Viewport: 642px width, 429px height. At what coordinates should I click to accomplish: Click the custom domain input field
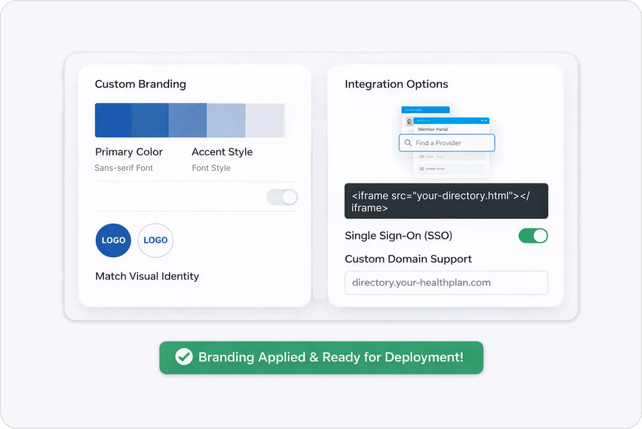pyautogui.click(x=446, y=283)
